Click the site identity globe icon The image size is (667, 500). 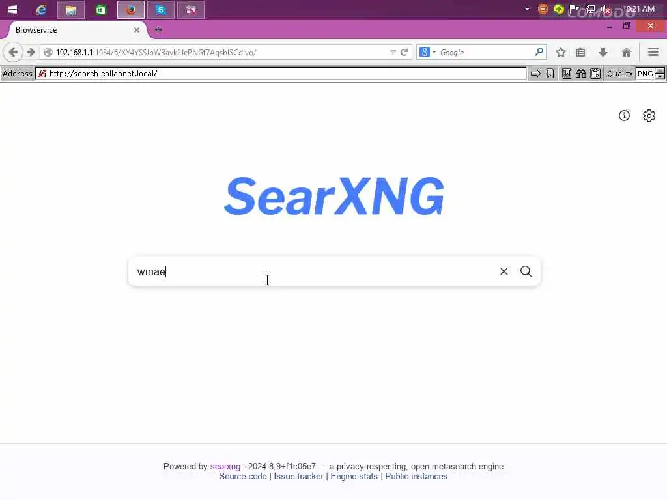[48, 52]
